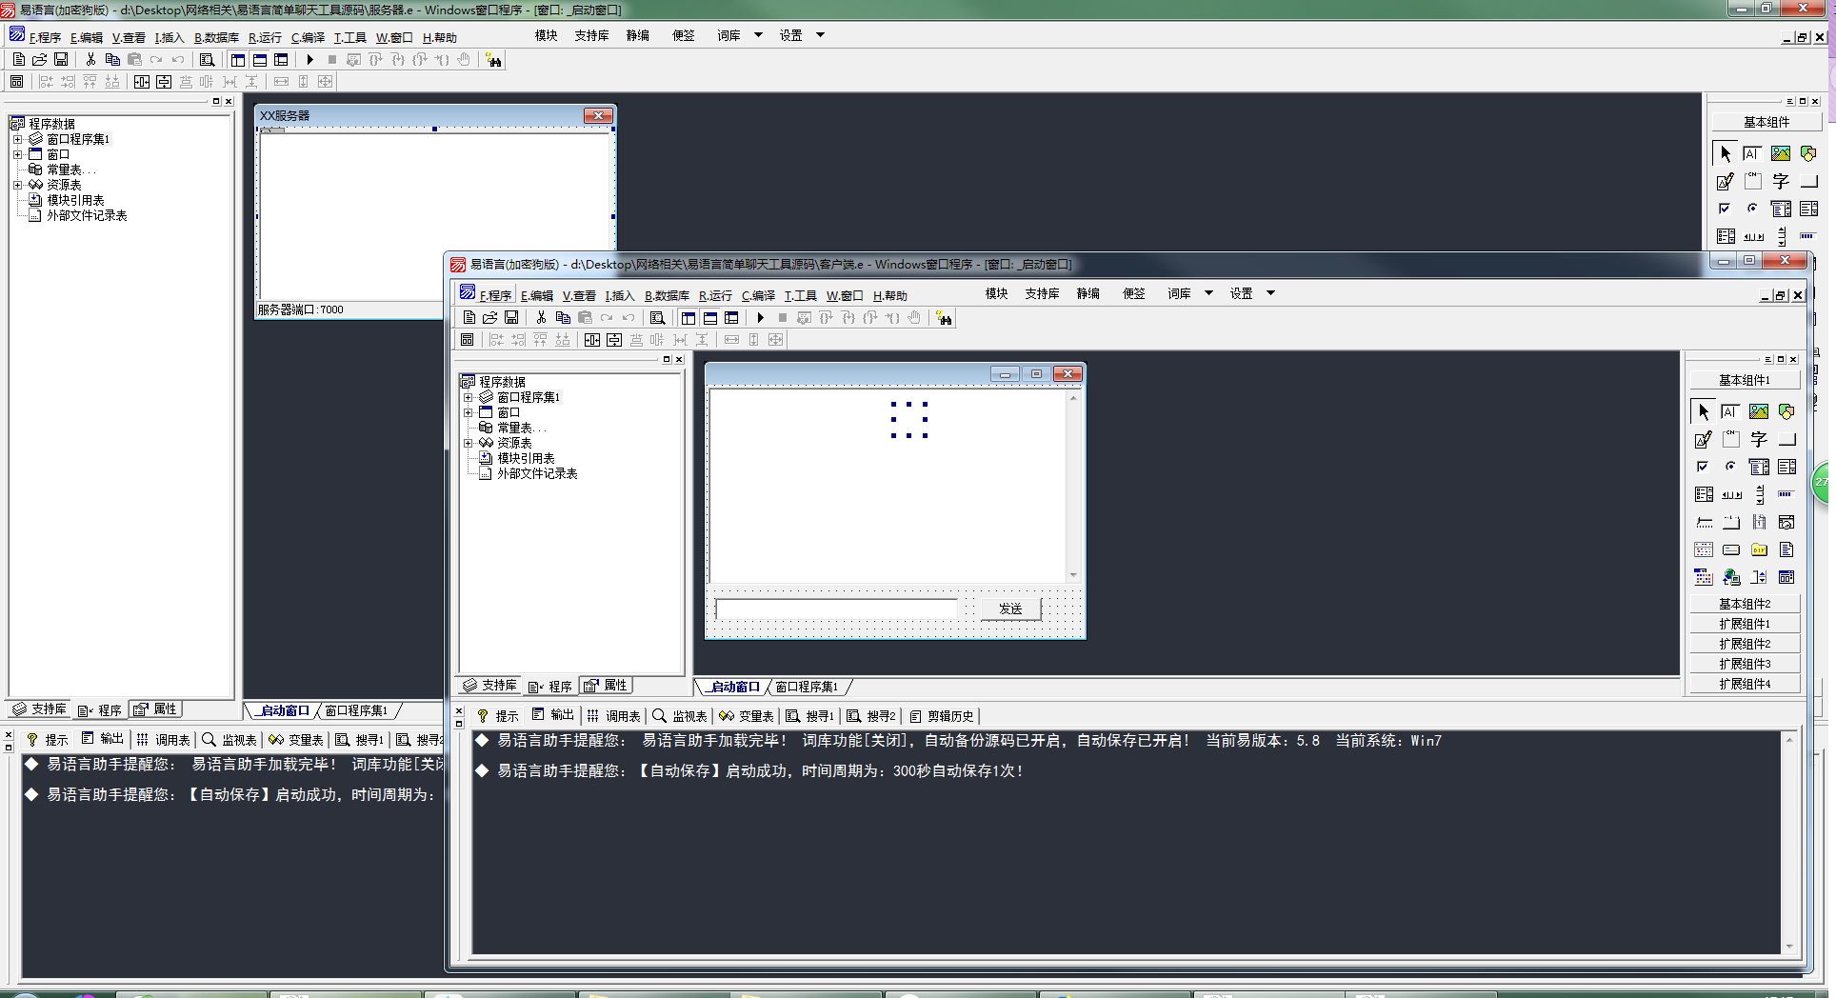Select shape component in client toolbox
This screenshot has width=1836, height=998.
[x=1786, y=411]
